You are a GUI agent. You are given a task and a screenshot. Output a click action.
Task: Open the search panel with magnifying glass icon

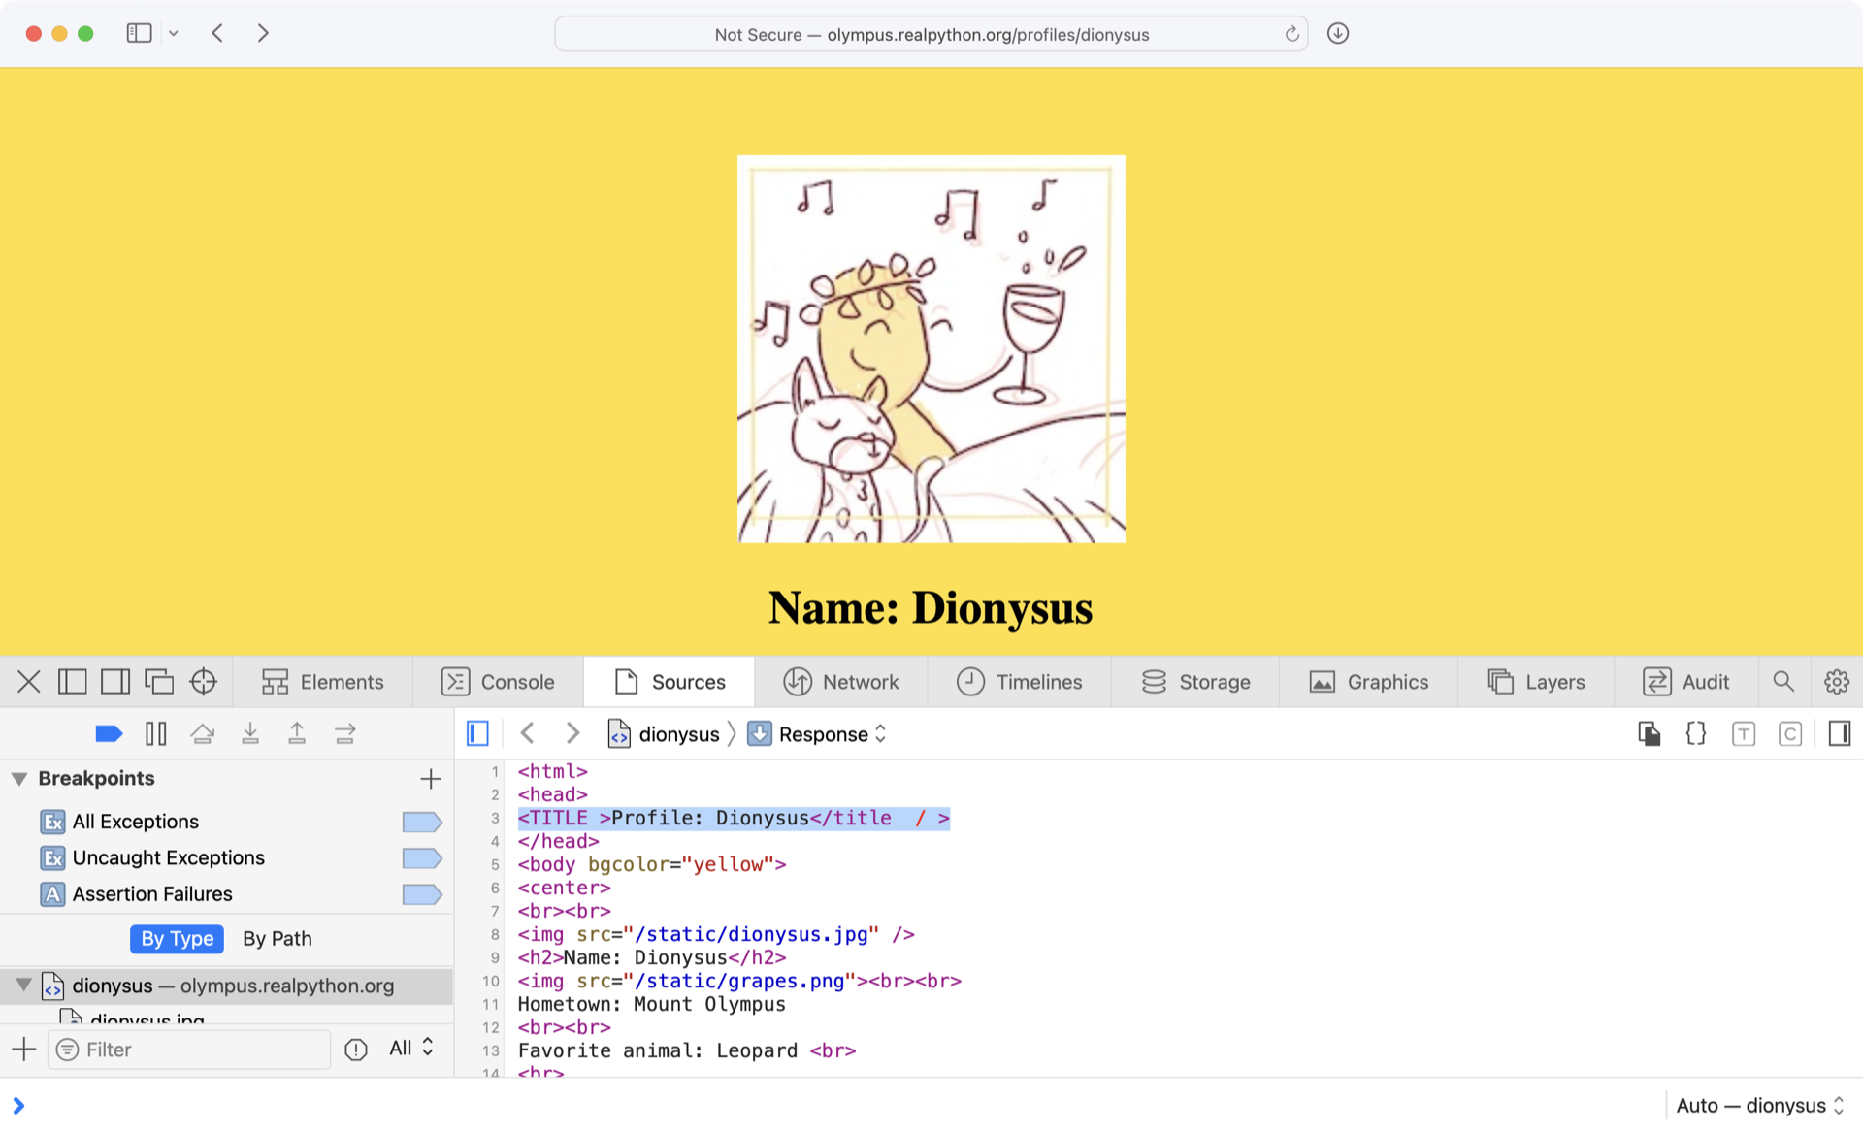pyautogui.click(x=1783, y=681)
